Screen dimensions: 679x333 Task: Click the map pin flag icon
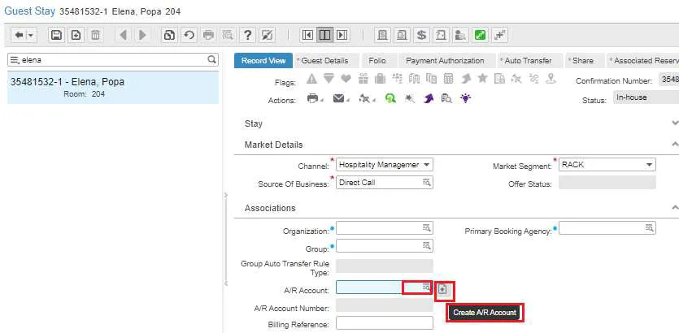(551, 79)
